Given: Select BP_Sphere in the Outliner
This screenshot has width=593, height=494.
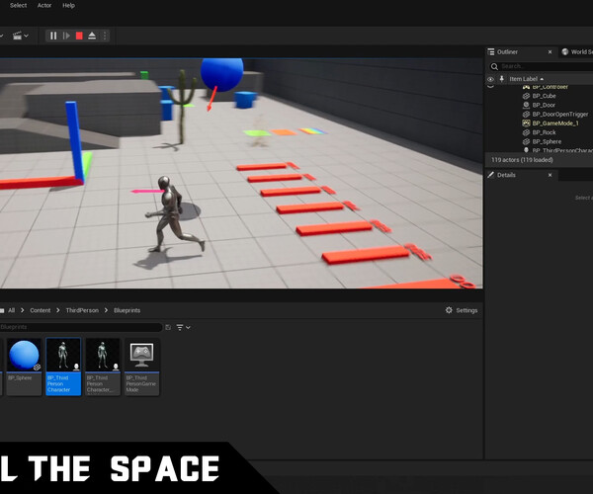Looking at the screenshot, I should [x=547, y=141].
